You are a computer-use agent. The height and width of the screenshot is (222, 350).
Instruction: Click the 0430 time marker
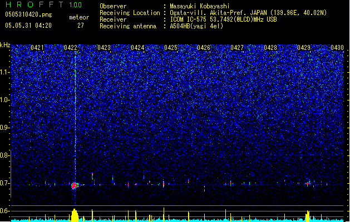click(337, 48)
